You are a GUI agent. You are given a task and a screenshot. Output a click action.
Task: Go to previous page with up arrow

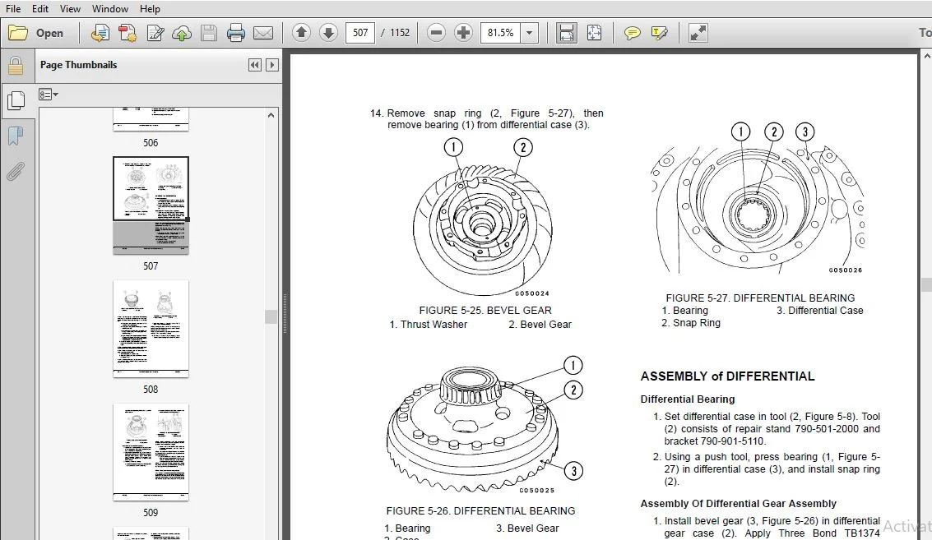(301, 33)
